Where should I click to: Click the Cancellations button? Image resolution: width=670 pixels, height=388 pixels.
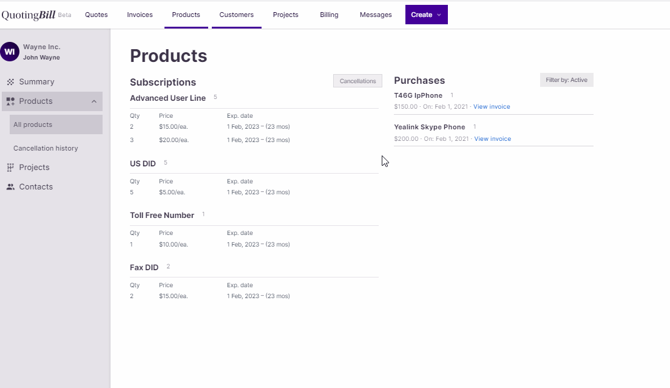357,81
